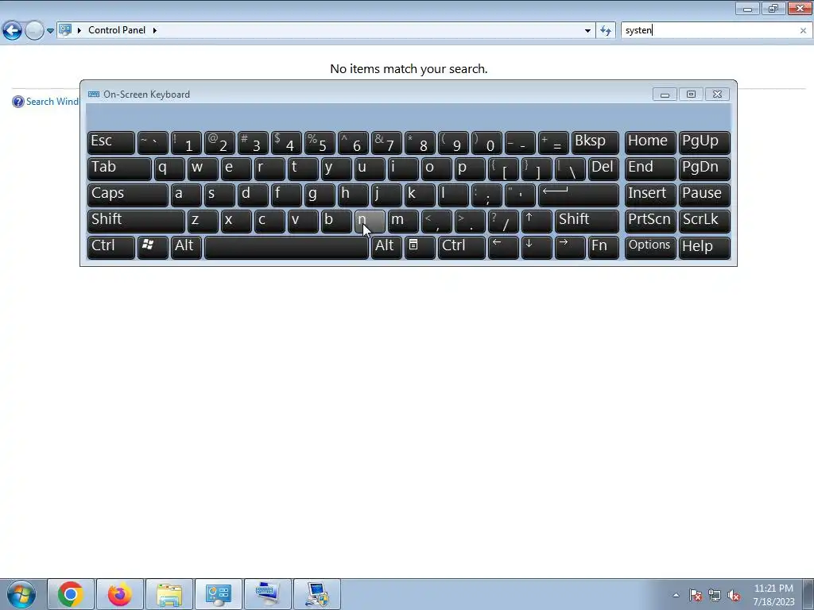Screen dimensions: 814x610
Task: Click the Pause key
Action: tap(704, 195)
